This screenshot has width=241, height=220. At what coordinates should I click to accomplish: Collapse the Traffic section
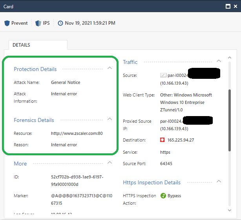(219, 61)
